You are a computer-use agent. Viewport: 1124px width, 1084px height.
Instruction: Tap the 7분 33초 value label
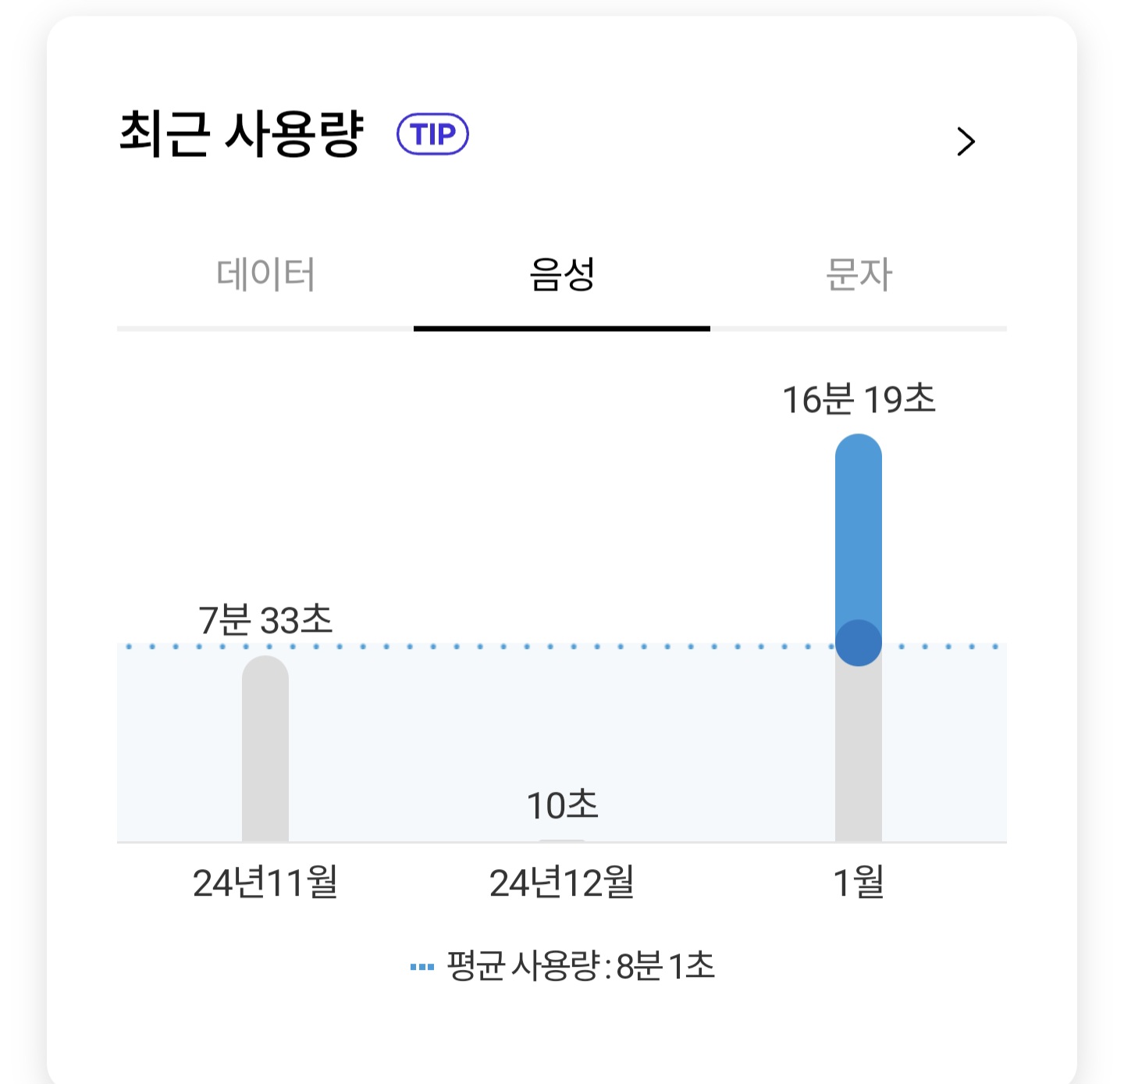point(265,620)
